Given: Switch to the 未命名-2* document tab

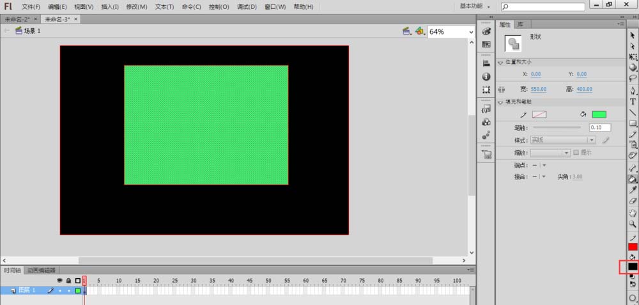Looking at the screenshot, I should [17, 19].
